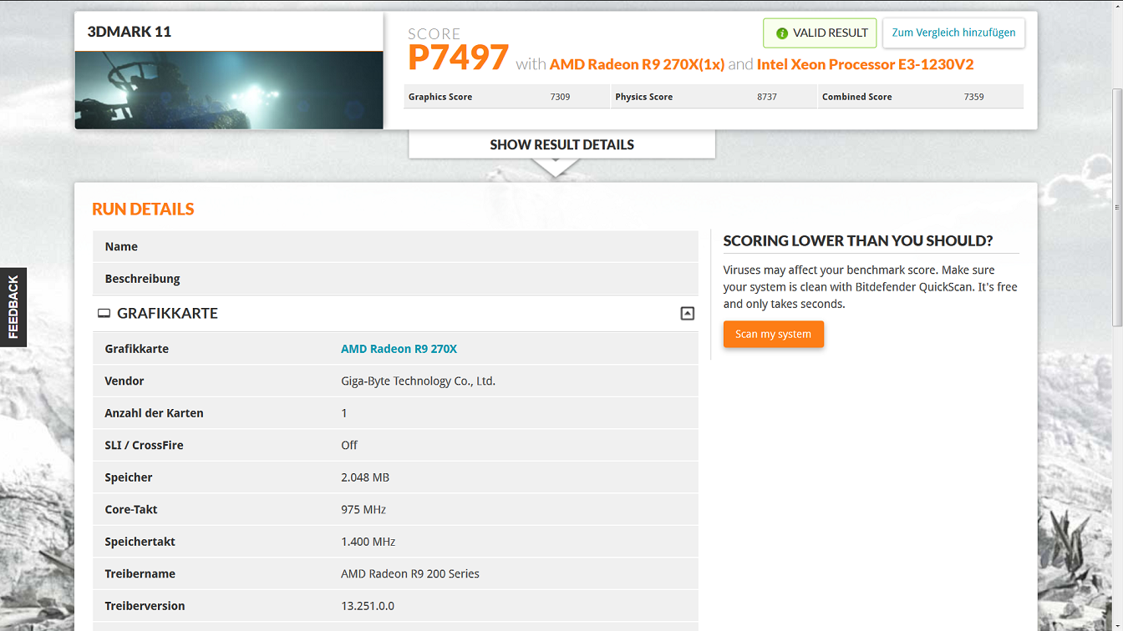Screen dimensions: 1123x631
Task: Open AMD Radeon R9 270X link in Grafikkarte row
Action: point(399,349)
